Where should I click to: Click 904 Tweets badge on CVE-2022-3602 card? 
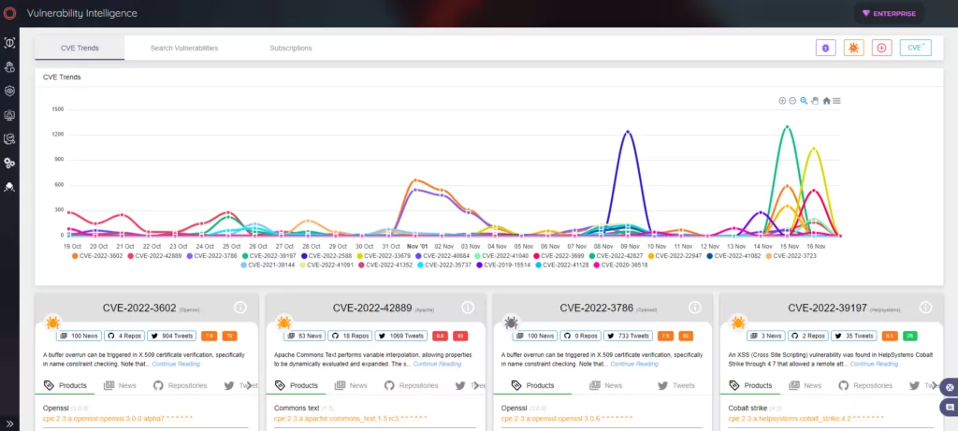coord(172,336)
